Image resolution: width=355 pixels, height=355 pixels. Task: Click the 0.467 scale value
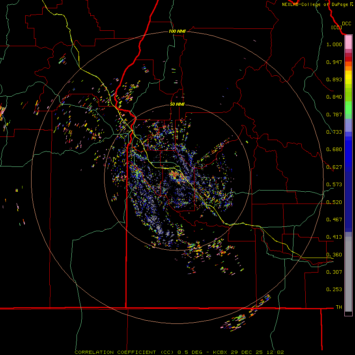334,220
